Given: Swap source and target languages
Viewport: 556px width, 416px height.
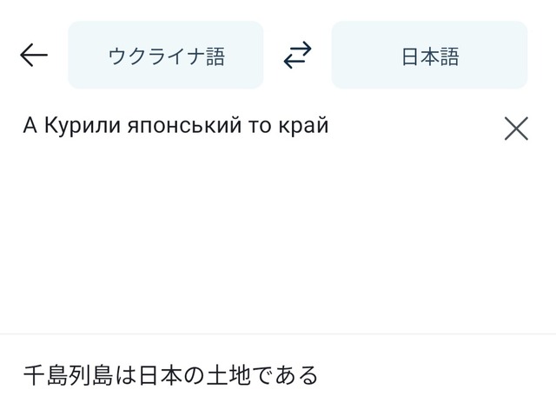Looking at the screenshot, I should [297, 55].
